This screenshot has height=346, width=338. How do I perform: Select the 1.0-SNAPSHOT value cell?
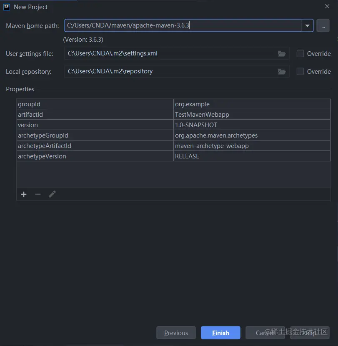click(252, 125)
